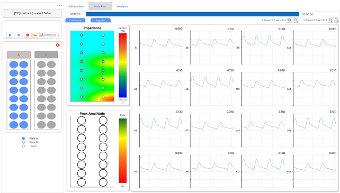Select the A14 waveform plot
The image size is (340, 193).
pos(315,89)
